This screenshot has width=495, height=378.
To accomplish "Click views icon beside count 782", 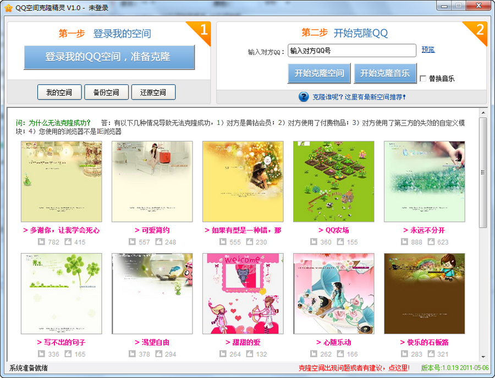I will 41,242.
